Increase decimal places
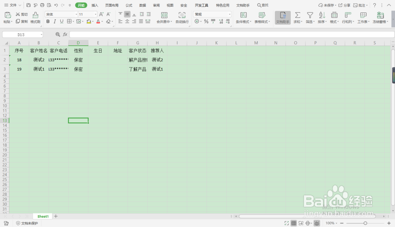Viewport: 395px width, 227px height. (x=221, y=21)
